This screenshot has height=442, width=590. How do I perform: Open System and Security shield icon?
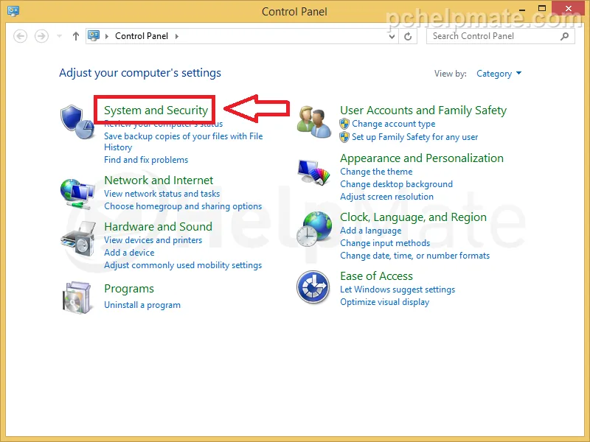coord(77,122)
